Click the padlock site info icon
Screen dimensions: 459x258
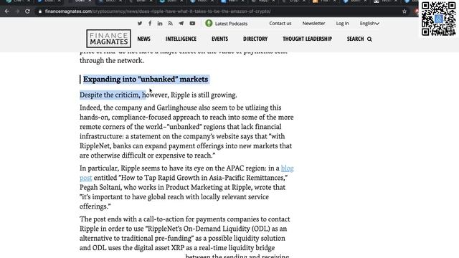[40, 11]
